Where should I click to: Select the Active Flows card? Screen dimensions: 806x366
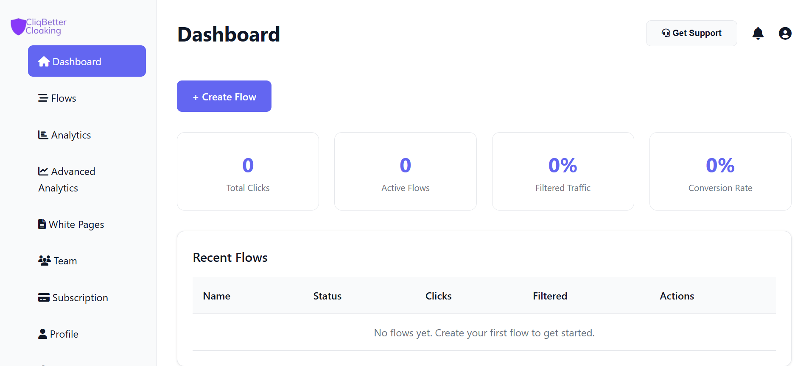(x=405, y=171)
